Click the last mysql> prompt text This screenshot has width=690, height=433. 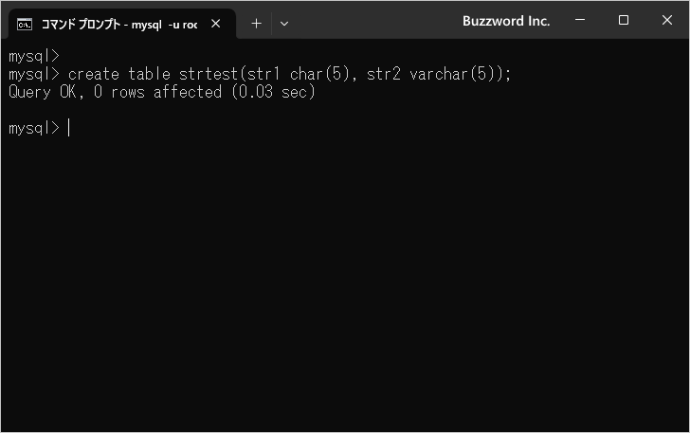(x=33, y=128)
